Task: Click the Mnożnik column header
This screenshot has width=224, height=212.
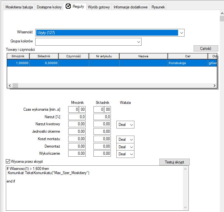Action: click(x=18, y=56)
